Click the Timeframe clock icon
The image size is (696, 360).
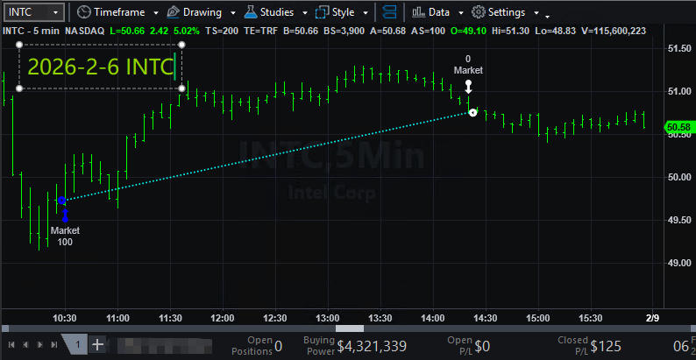tap(83, 13)
